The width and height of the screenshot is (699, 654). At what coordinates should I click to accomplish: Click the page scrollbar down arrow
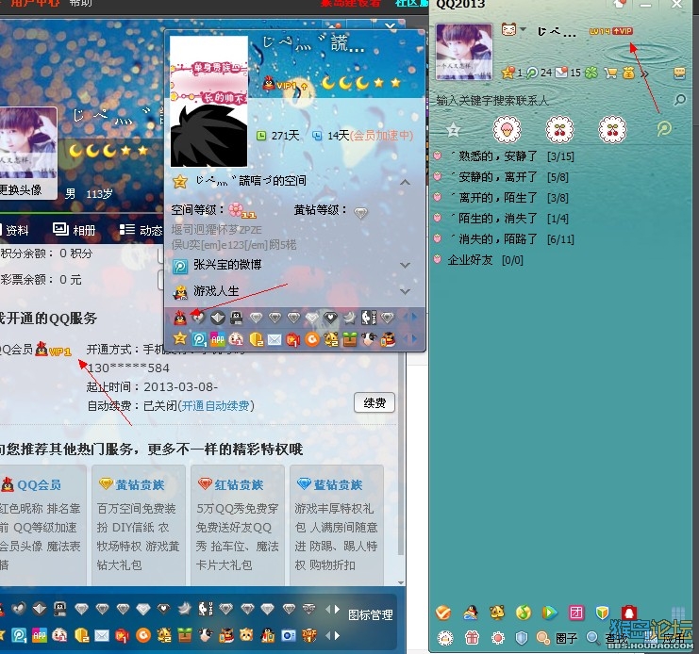(401, 582)
